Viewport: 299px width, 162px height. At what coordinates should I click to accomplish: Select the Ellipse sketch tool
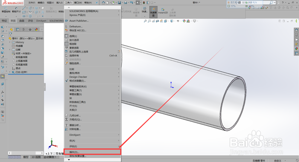(36, 12)
